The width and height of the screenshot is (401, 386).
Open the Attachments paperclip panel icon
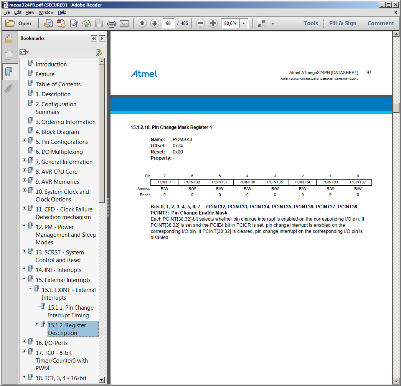pyautogui.click(x=9, y=88)
